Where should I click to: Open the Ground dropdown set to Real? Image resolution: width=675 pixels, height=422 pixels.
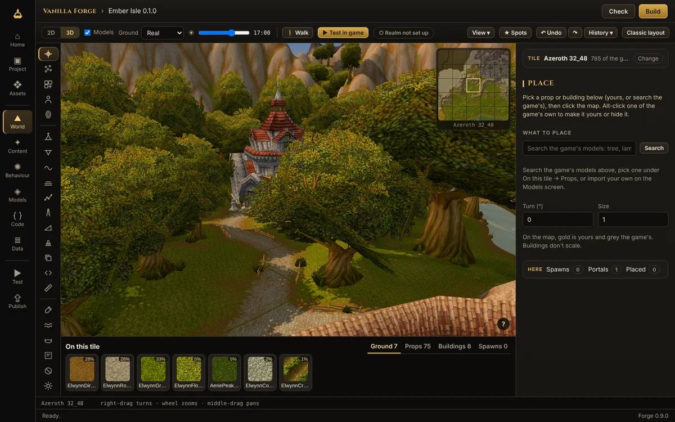[x=162, y=33]
